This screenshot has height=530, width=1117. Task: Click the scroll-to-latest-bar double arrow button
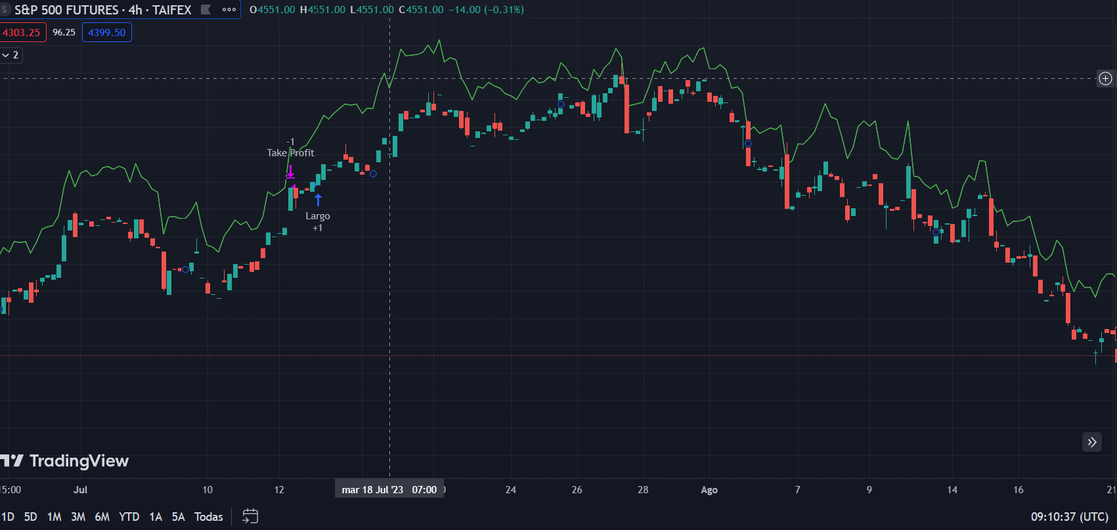1092,442
